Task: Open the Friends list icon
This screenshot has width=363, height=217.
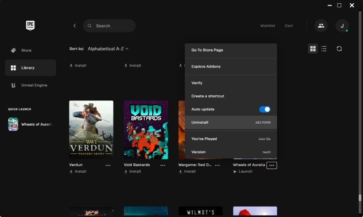Action: (321, 25)
